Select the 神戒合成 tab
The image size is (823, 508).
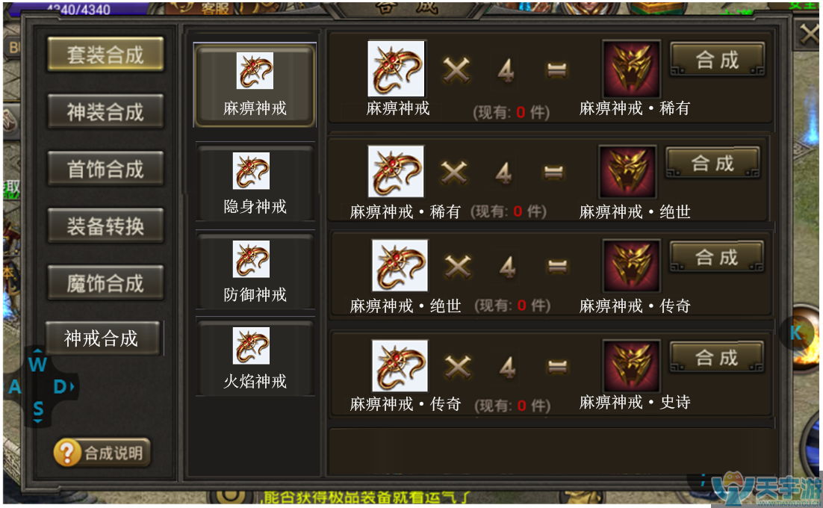[x=102, y=338]
